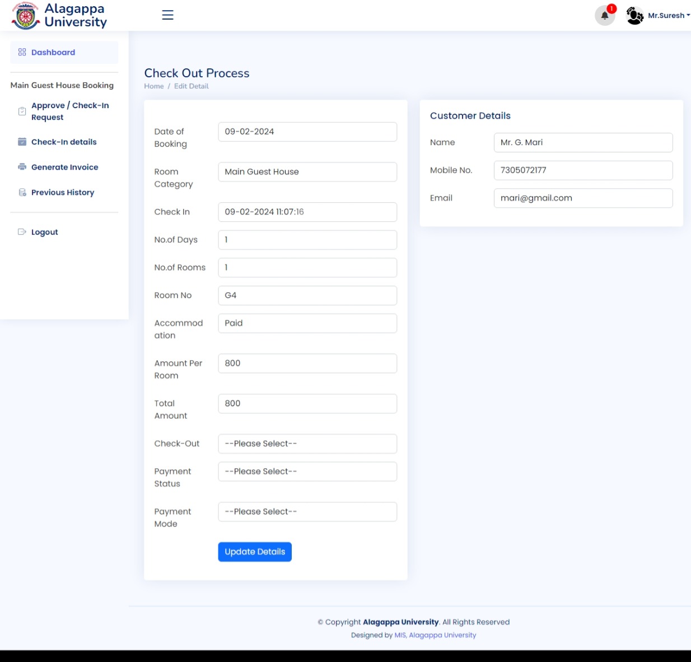
Task: Go to Dashboard in sidebar
Action: 53,52
